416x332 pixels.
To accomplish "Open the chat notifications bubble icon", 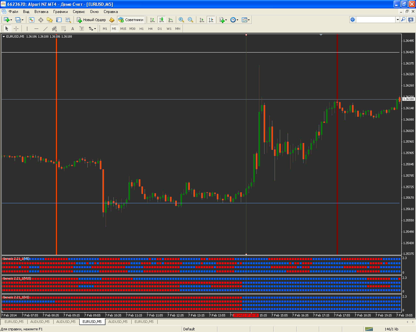I will tap(411, 19).
